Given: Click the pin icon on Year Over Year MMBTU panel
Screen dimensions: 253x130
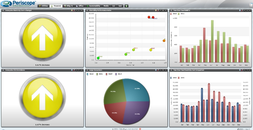Looking at the screenshot, I should click(x=242, y=10).
